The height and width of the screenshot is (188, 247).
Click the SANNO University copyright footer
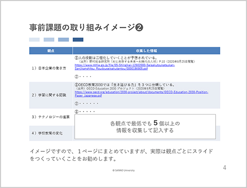[x=123, y=170]
